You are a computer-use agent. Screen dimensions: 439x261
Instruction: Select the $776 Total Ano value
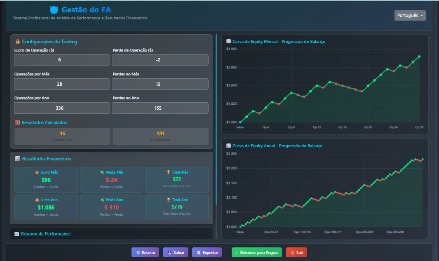click(x=177, y=207)
